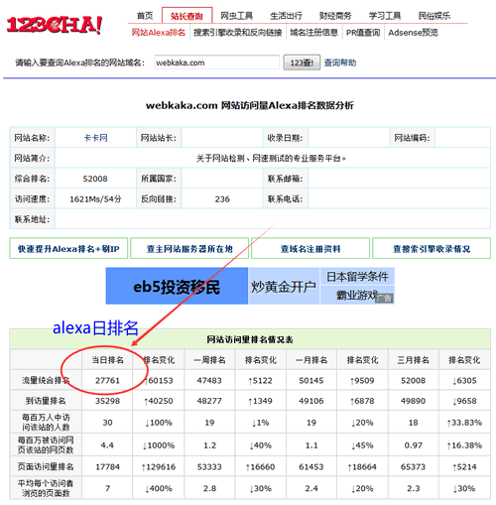
Task: Click the 123查! search button
Action: 302,63
